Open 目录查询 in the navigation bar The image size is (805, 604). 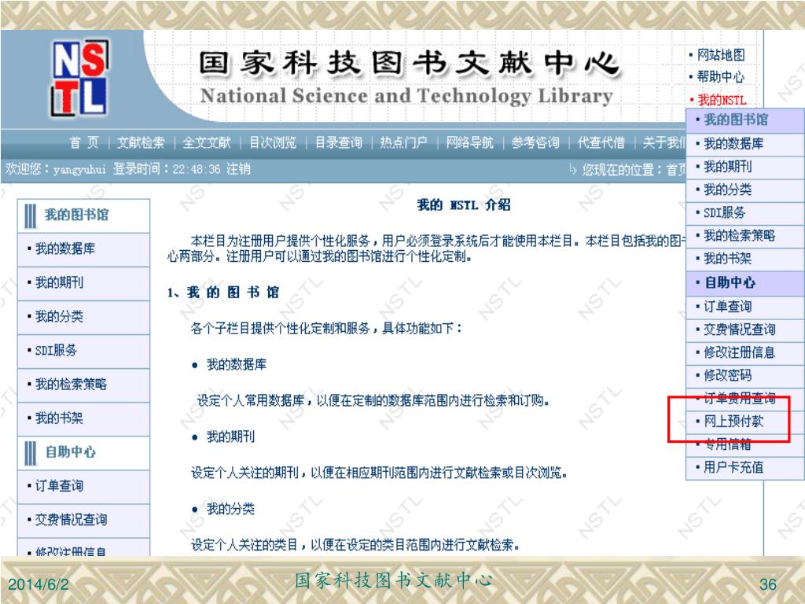pos(338,142)
